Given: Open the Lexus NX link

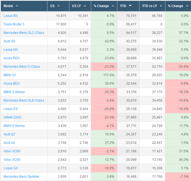Looking at the screenshot, I should click(11, 50).
